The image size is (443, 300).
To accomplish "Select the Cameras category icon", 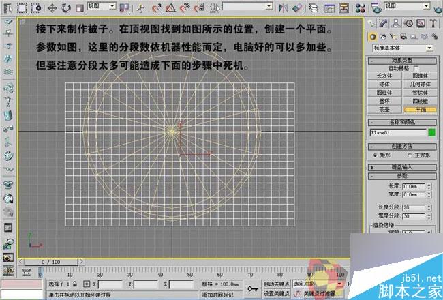I will click(x=403, y=37).
